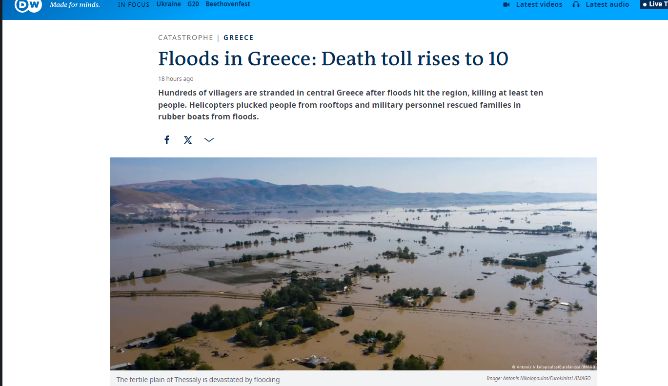Click the flooded Thessaly plain photo

[353, 263]
